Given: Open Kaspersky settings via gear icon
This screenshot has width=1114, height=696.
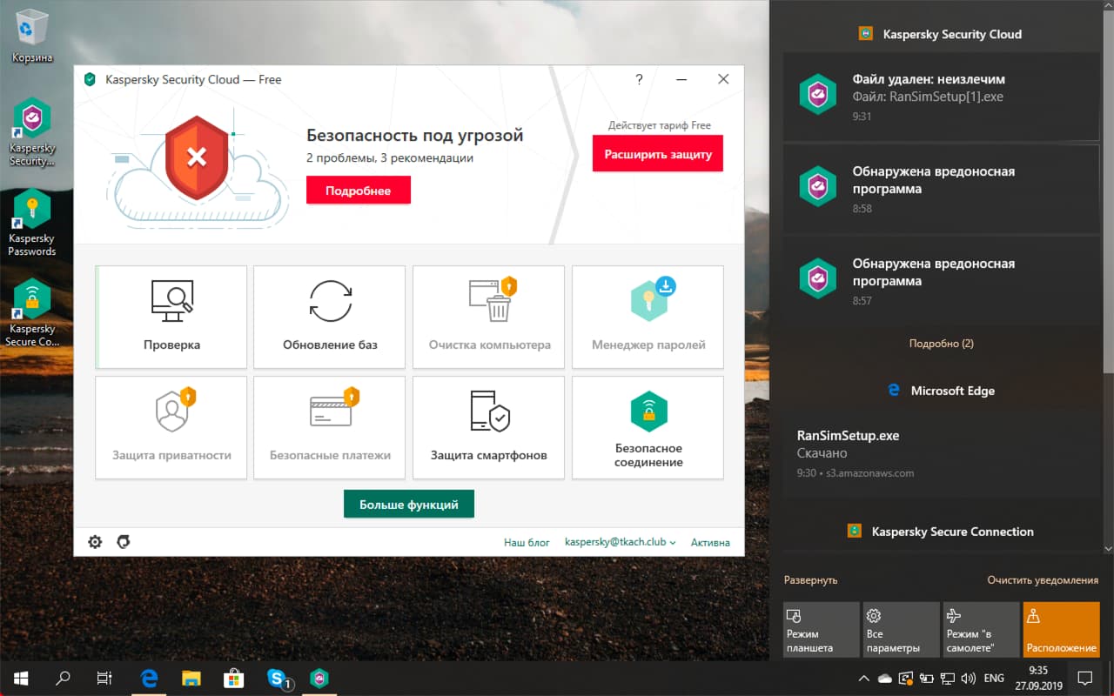Looking at the screenshot, I should pos(95,541).
